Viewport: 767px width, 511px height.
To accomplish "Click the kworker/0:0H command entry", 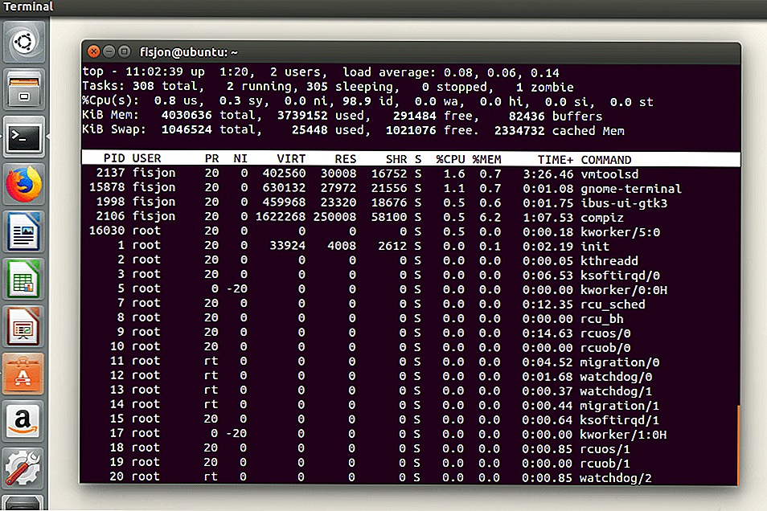I will pyautogui.click(x=624, y=290).
